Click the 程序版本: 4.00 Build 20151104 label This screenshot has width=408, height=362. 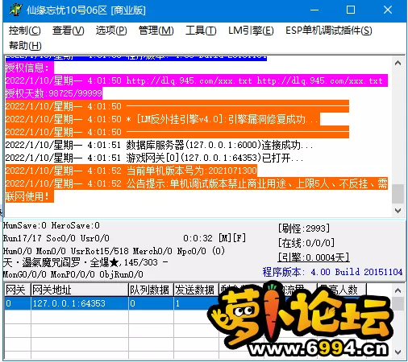[x=332, y=272]
